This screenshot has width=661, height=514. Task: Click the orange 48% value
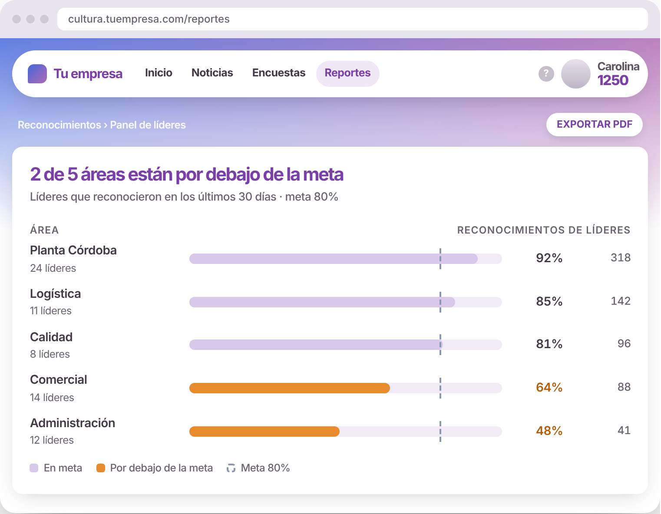coord(549,431)
